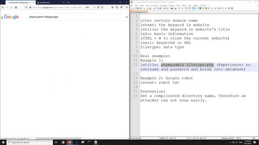Click the padlock site info icon
The width and height of the screenshot is (259, 145).
[x=30, y=7]
